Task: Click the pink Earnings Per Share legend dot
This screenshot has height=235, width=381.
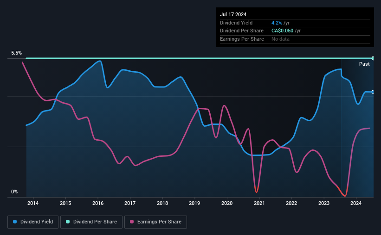Action: [132, 222]
